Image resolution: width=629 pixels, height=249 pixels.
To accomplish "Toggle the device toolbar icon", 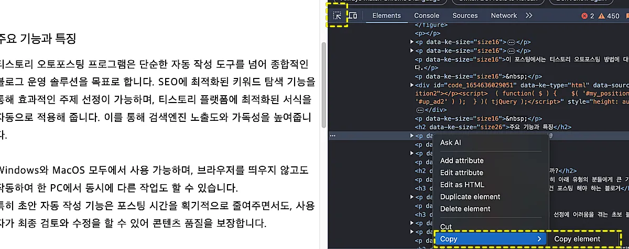I will tap(353, 16).
